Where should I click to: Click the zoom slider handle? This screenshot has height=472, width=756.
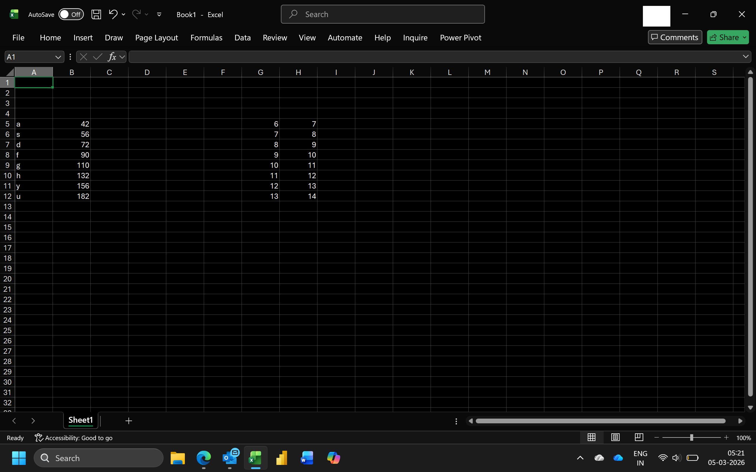tap(691, 438)
